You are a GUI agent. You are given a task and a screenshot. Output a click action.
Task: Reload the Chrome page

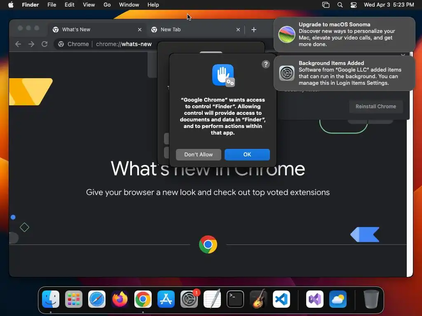click(45, 44)
